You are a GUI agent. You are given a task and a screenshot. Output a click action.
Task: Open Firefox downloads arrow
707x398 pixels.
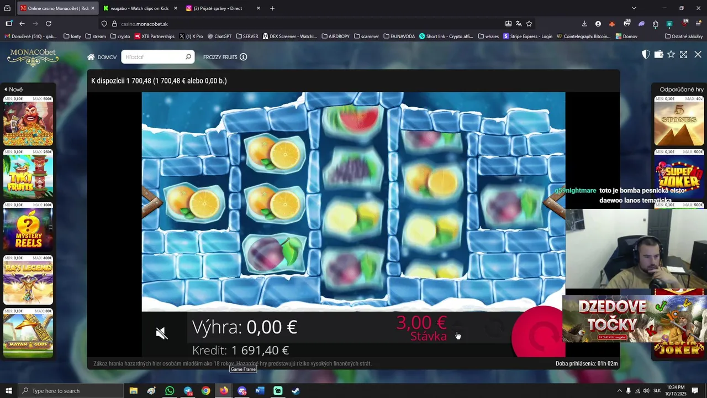(584, 24)
